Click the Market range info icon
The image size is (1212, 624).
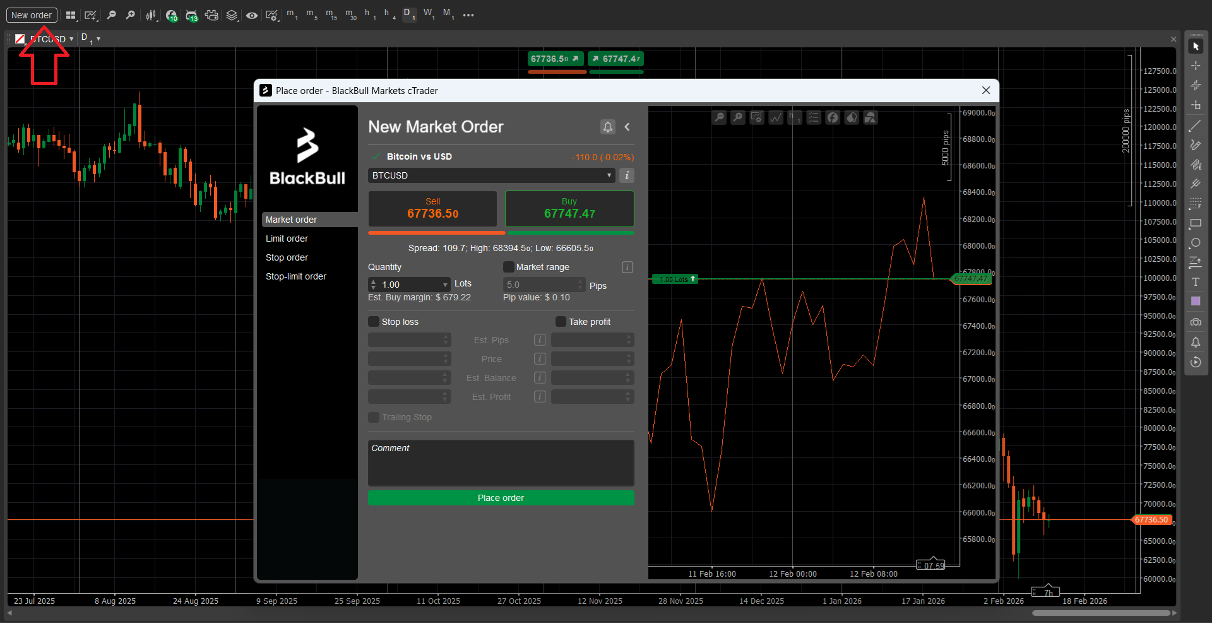click(x=627, y=268)
